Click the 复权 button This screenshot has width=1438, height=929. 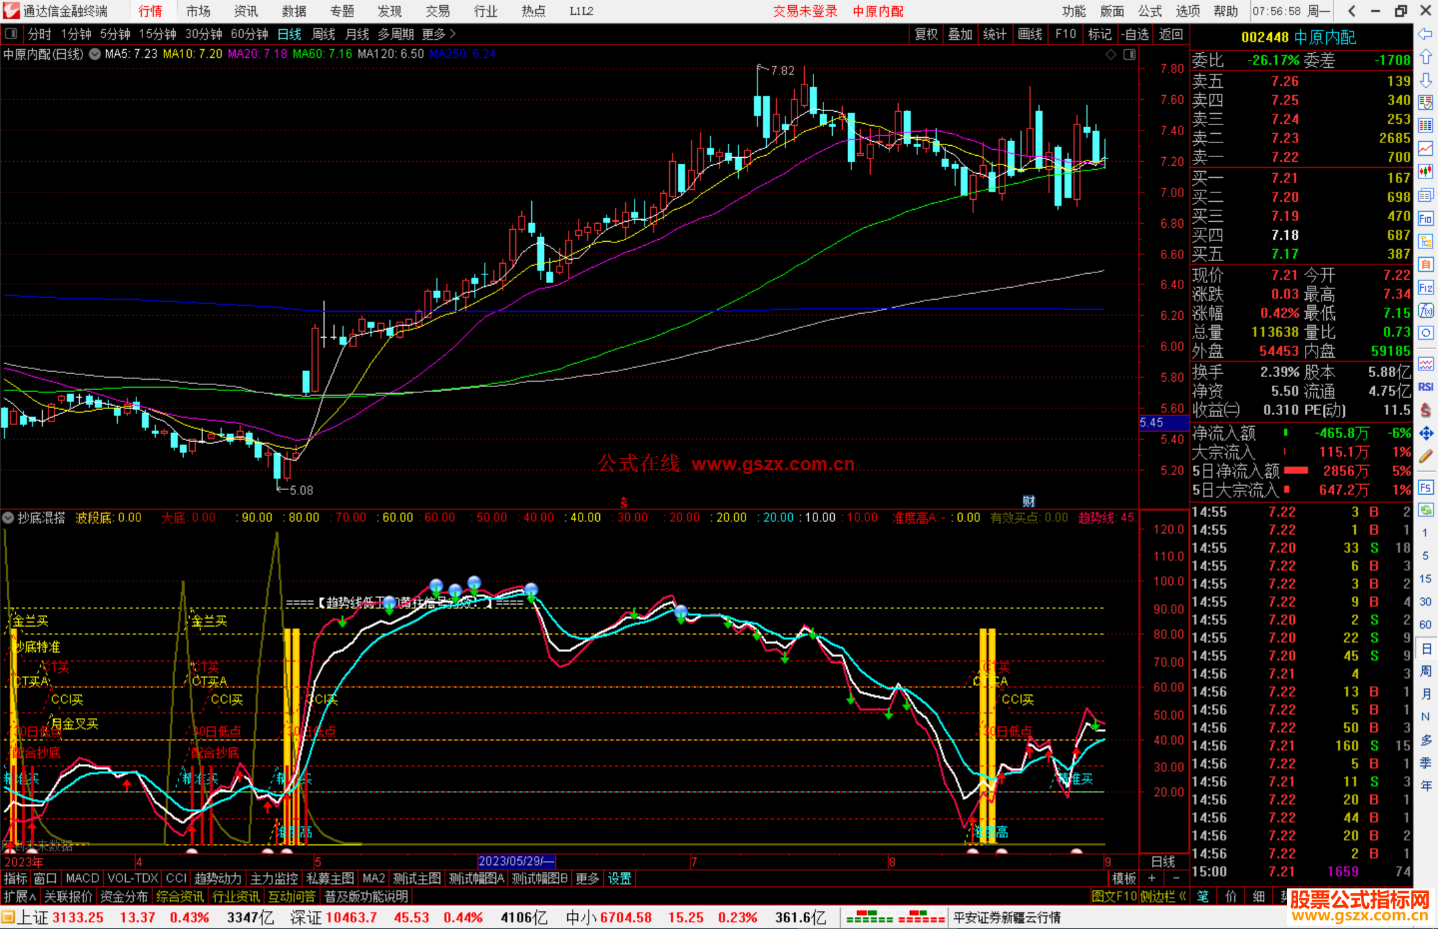tap(926, 34)
